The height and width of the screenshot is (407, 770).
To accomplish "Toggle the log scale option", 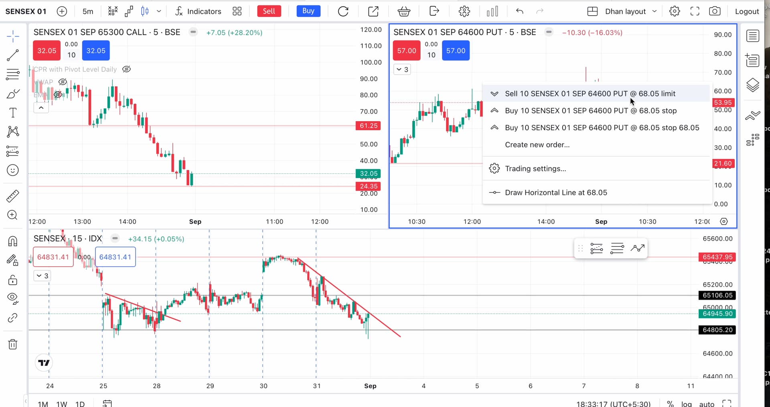I will pos(687,403).
